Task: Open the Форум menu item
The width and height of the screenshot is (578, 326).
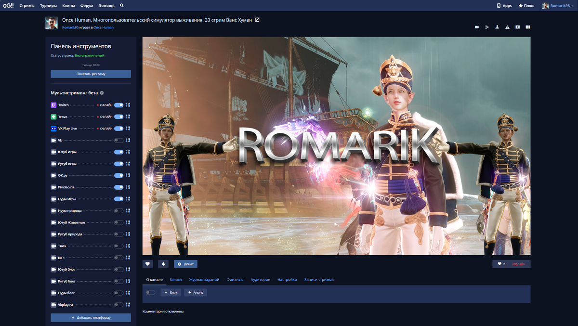Action: click(87, 5)
